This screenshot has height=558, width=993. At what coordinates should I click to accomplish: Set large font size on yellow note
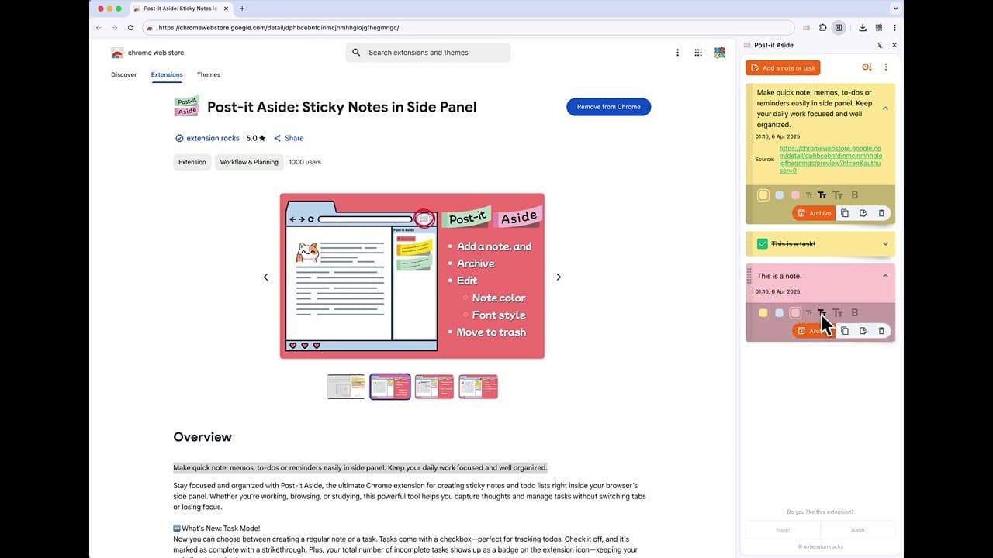[x=837, y=195]
